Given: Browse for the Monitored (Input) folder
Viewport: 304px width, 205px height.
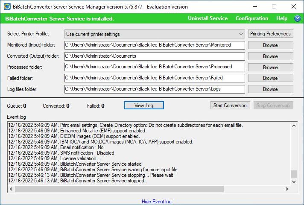Looking at the screenshot, I should 270,45.
